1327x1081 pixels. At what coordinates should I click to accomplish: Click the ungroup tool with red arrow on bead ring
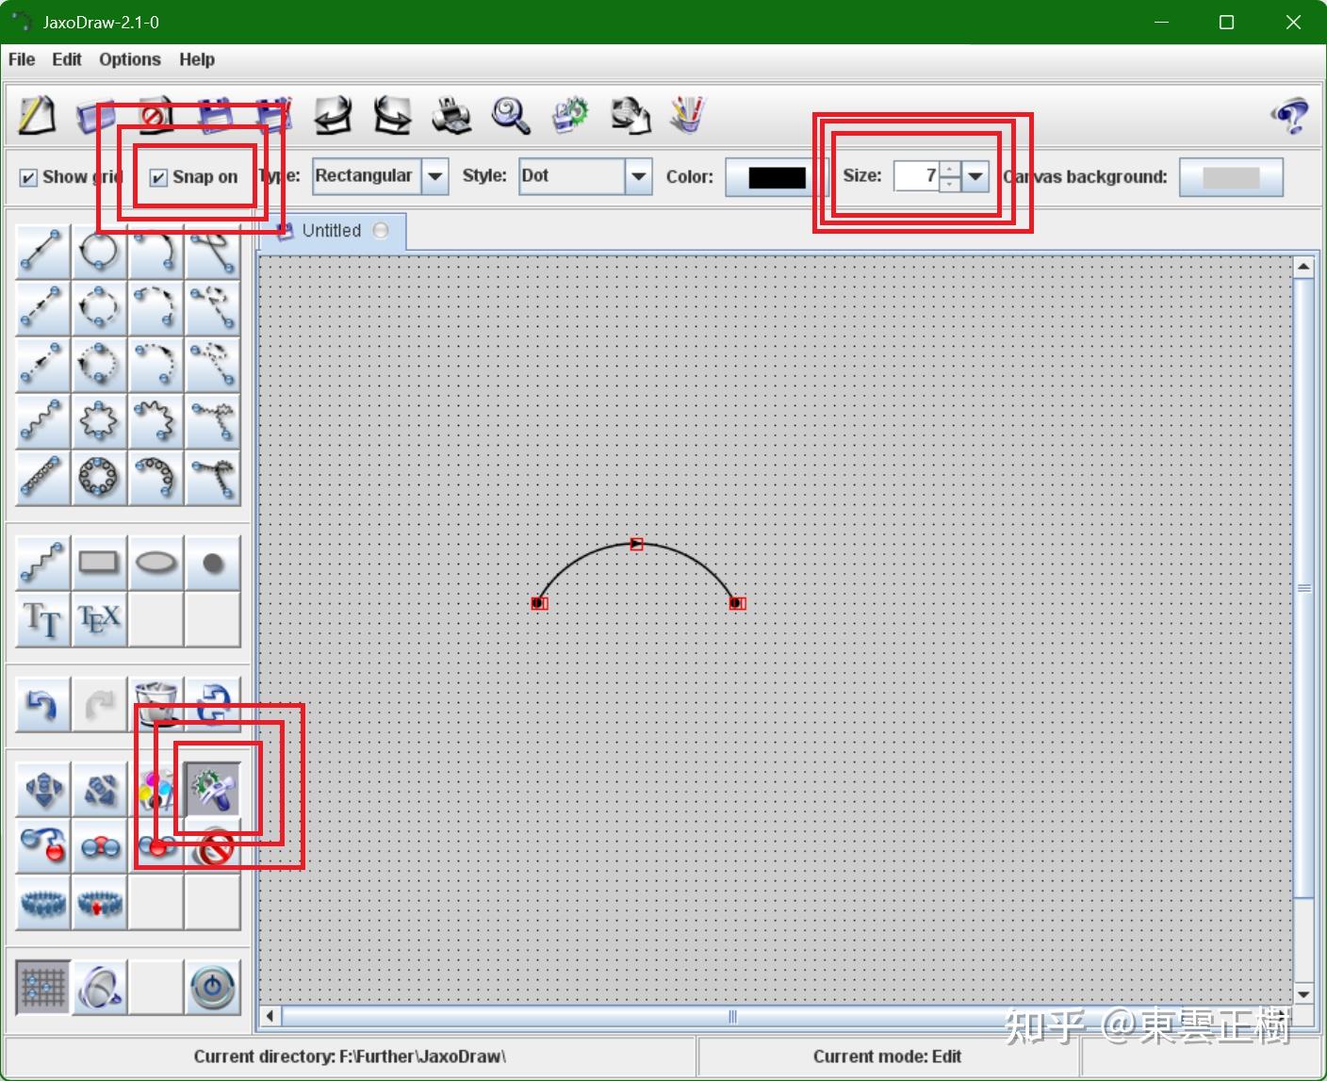(99, 902)
